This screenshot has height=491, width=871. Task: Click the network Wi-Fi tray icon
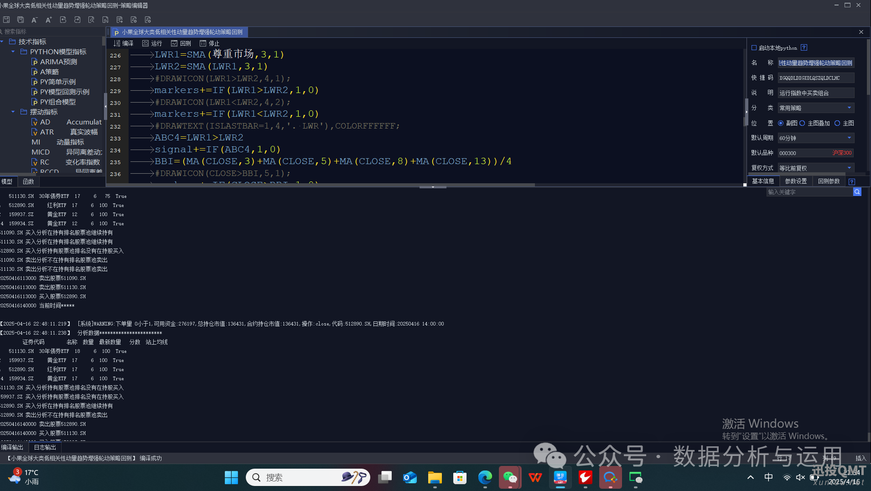(x=787, y=477)
